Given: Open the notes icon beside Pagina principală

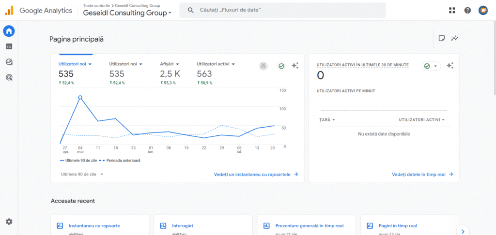Looking at the screenshot, I should [442, 39].
